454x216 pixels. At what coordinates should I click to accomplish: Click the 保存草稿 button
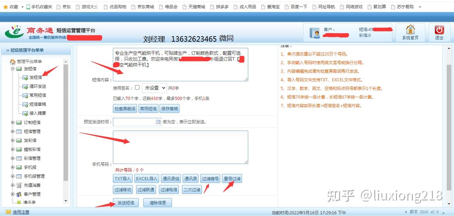(170, 109)
